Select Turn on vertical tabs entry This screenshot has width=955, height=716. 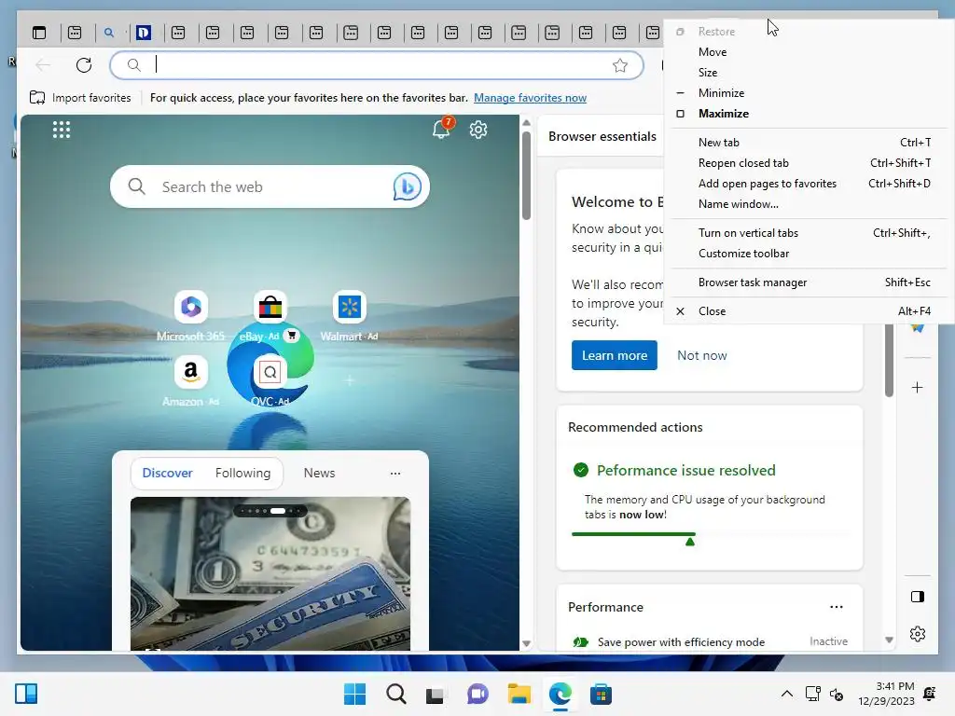click(809, 232)
